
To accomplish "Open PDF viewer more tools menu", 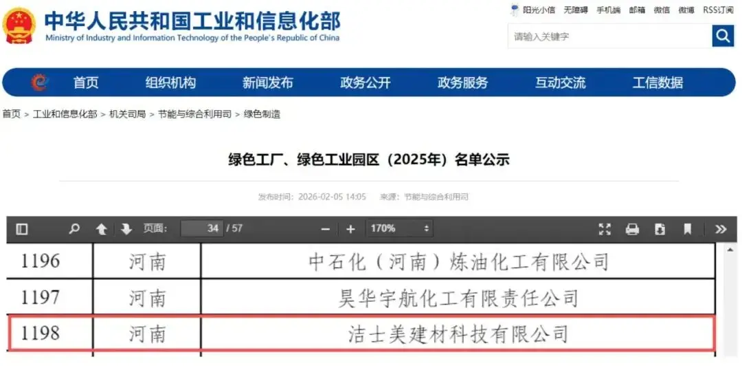I will click(721, 229).
